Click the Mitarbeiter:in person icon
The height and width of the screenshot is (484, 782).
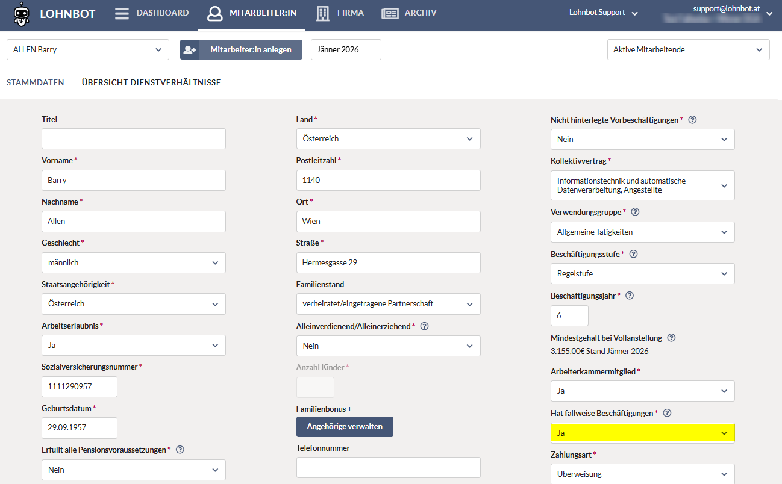coord(215,13)
